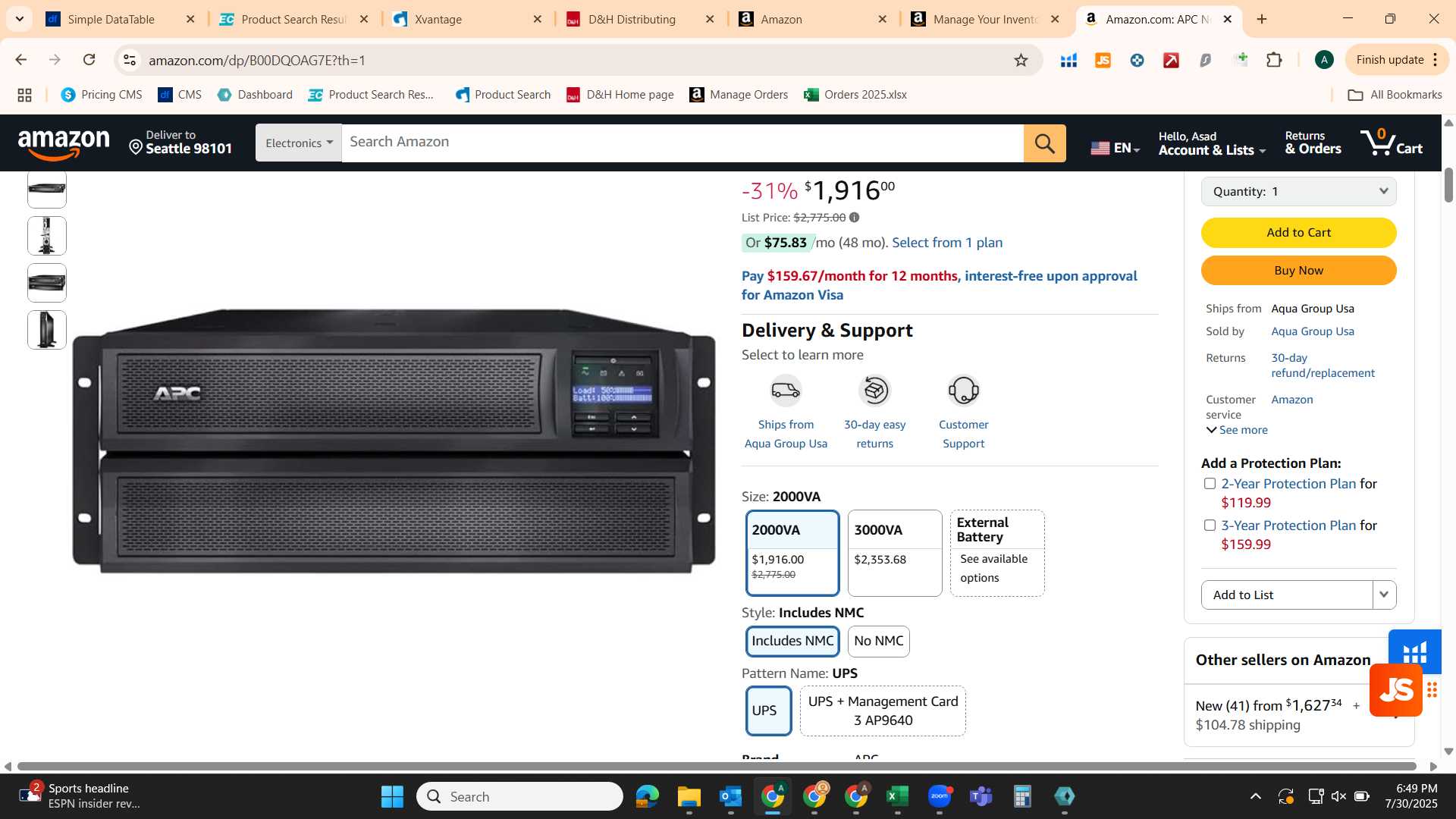The image size is (1456, 819).
Task: Switch to the Xvantage tab
Action: point(468,19)
